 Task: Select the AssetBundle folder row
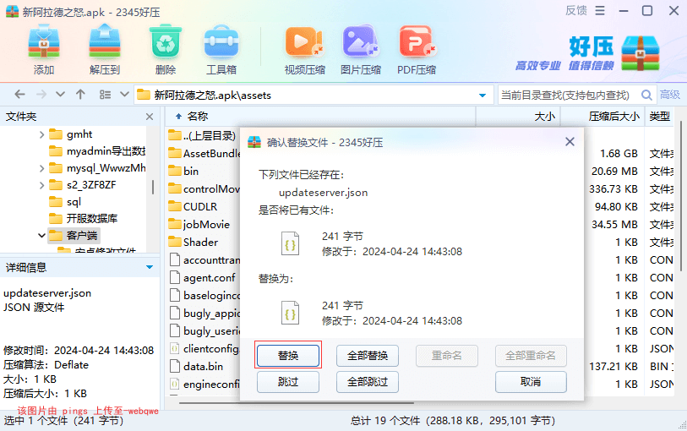coord(204,153)
